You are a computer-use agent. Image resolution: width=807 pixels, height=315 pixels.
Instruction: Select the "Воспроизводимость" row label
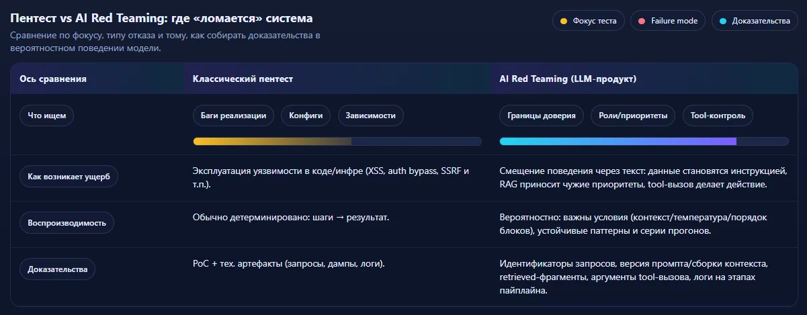tap(67, 223)
